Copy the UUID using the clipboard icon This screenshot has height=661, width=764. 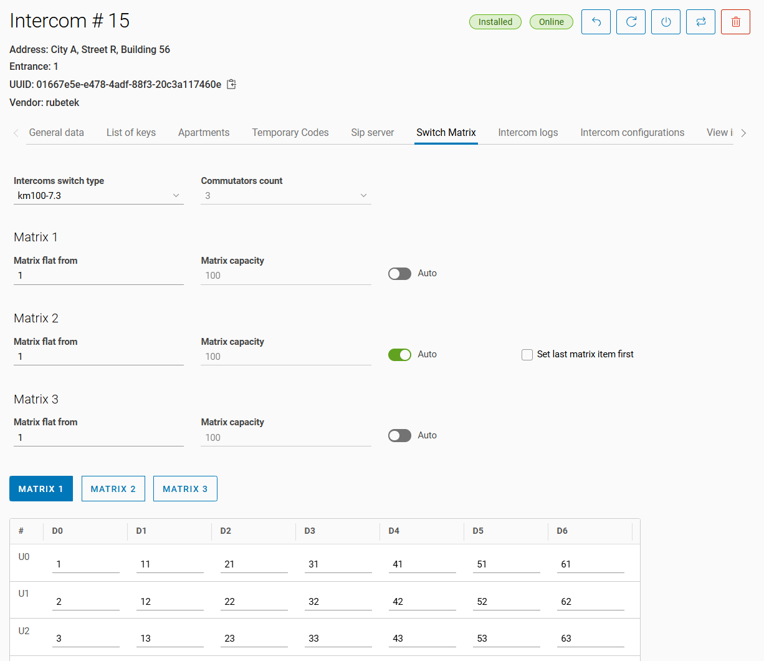231,84
